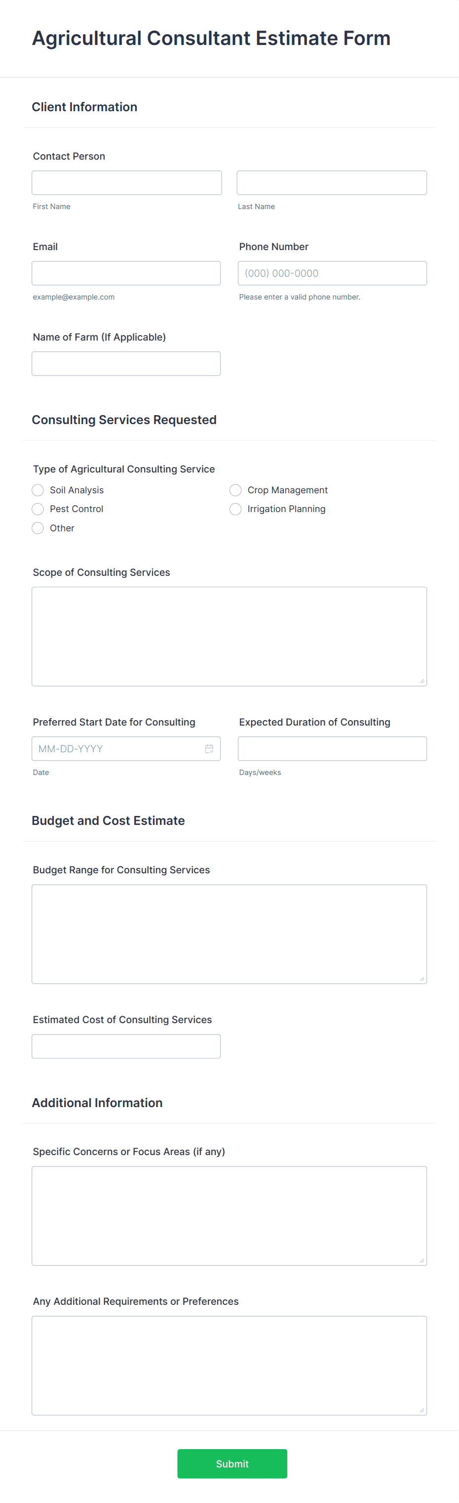The image size is (459, 1503).
Task: Open the calendar date picker icon
Action: [209, 749]
